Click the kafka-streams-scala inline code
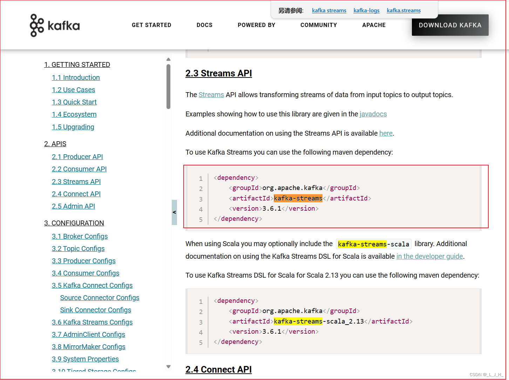 click(x=373, y=244)
